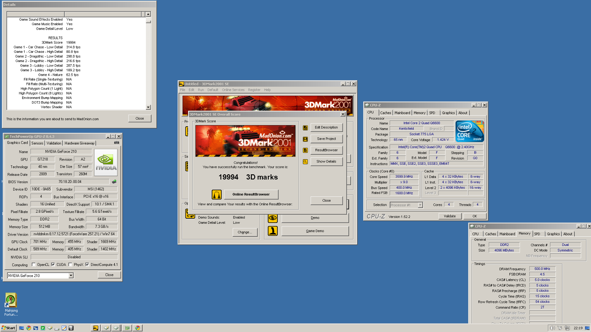
Task: Toggle the CUDA checkbox in GPU-Z
Action: click(x=53, y=264)
